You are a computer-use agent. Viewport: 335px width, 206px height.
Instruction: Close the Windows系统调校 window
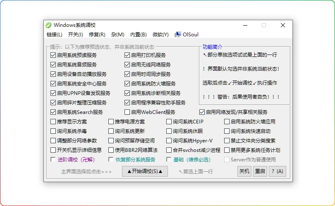pyautogui.click(x=283, y=25)
